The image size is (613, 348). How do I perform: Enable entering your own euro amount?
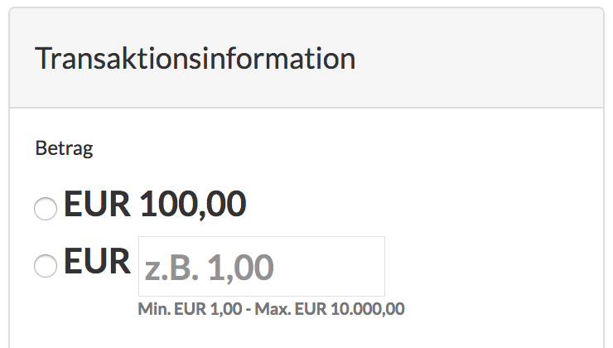(x=46, y=266)
